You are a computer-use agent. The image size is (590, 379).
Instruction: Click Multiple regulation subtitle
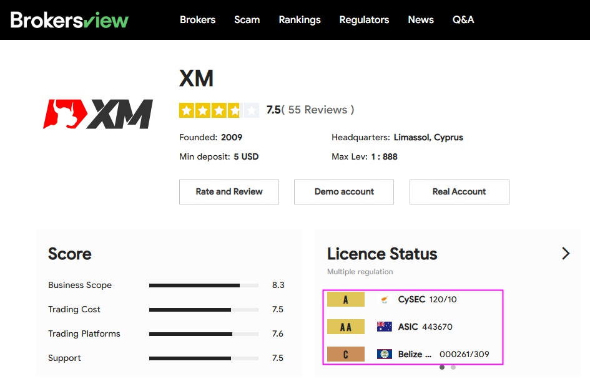click(360, 272)
